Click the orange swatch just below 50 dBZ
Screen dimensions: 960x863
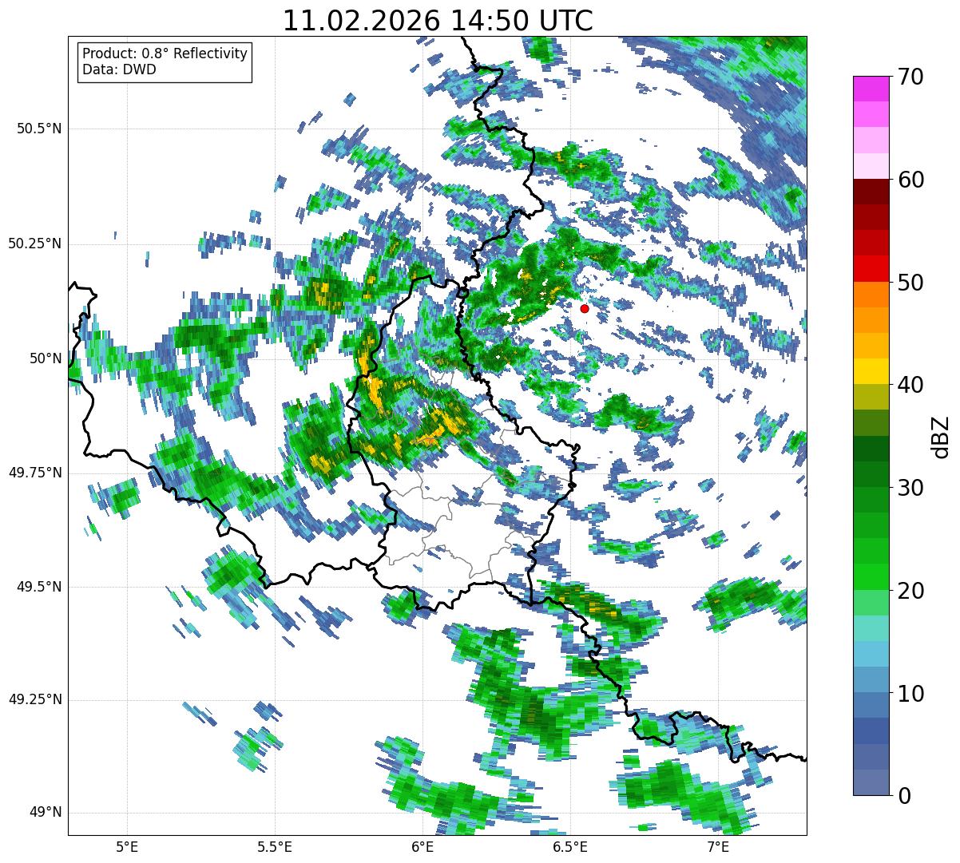[x=871, y=295]
